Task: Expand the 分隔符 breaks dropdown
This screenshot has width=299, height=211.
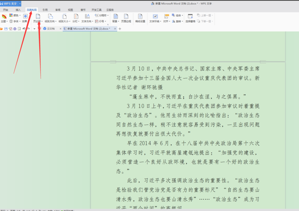Action: pyautogui.click(x=102, y=16)
